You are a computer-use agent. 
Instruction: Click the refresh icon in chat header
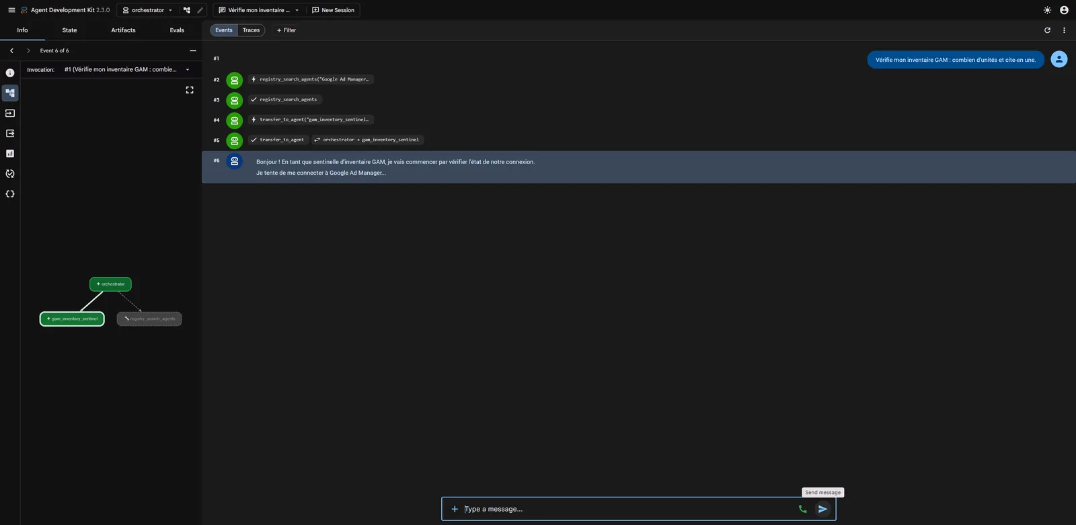tap(1047, 30)
